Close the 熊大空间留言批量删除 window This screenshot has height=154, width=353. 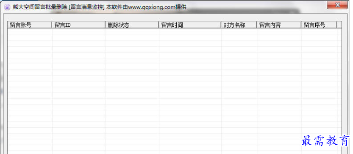point(337,5)
